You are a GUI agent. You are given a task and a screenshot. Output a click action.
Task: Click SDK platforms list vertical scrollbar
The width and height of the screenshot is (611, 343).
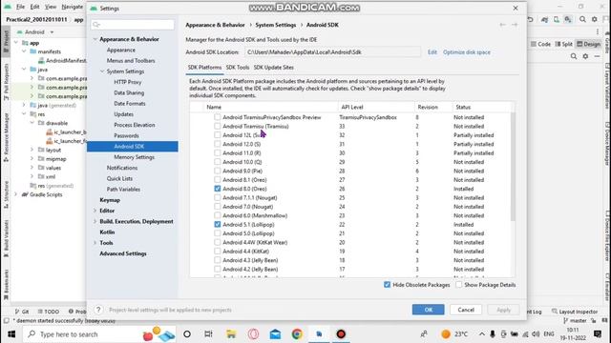point(513,167)
